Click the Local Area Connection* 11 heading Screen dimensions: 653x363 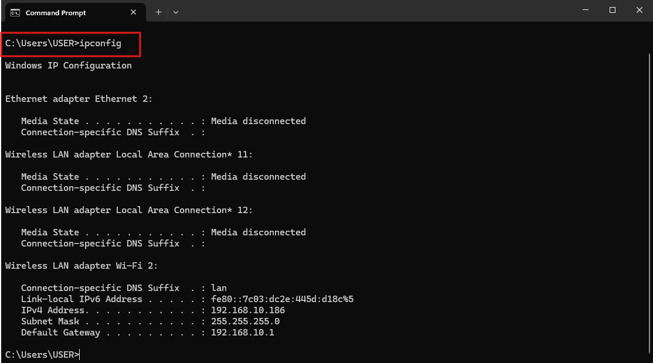[x=128, y=155]
